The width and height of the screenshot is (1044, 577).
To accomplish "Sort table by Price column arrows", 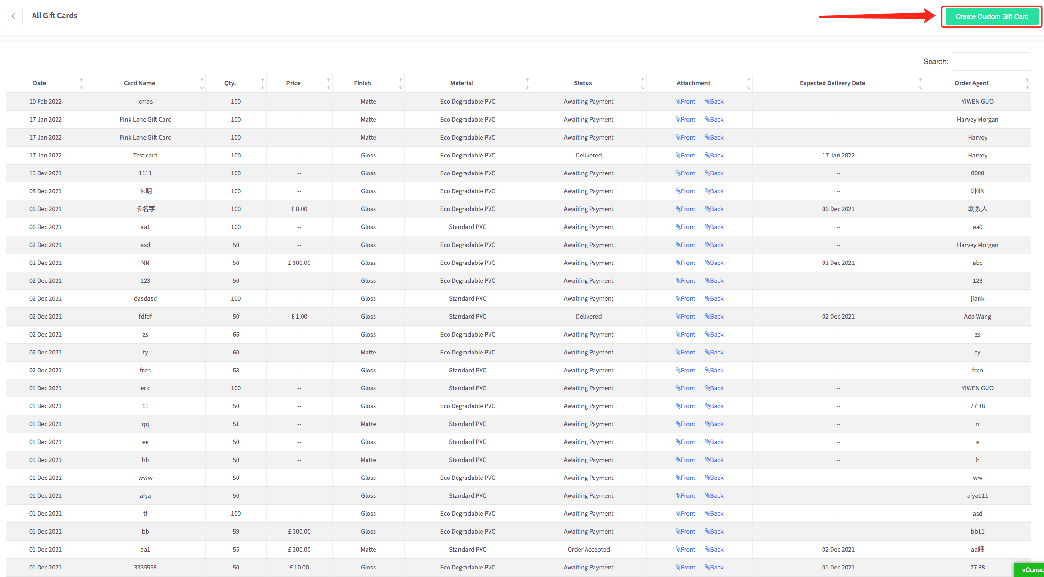I will (329, 83).
